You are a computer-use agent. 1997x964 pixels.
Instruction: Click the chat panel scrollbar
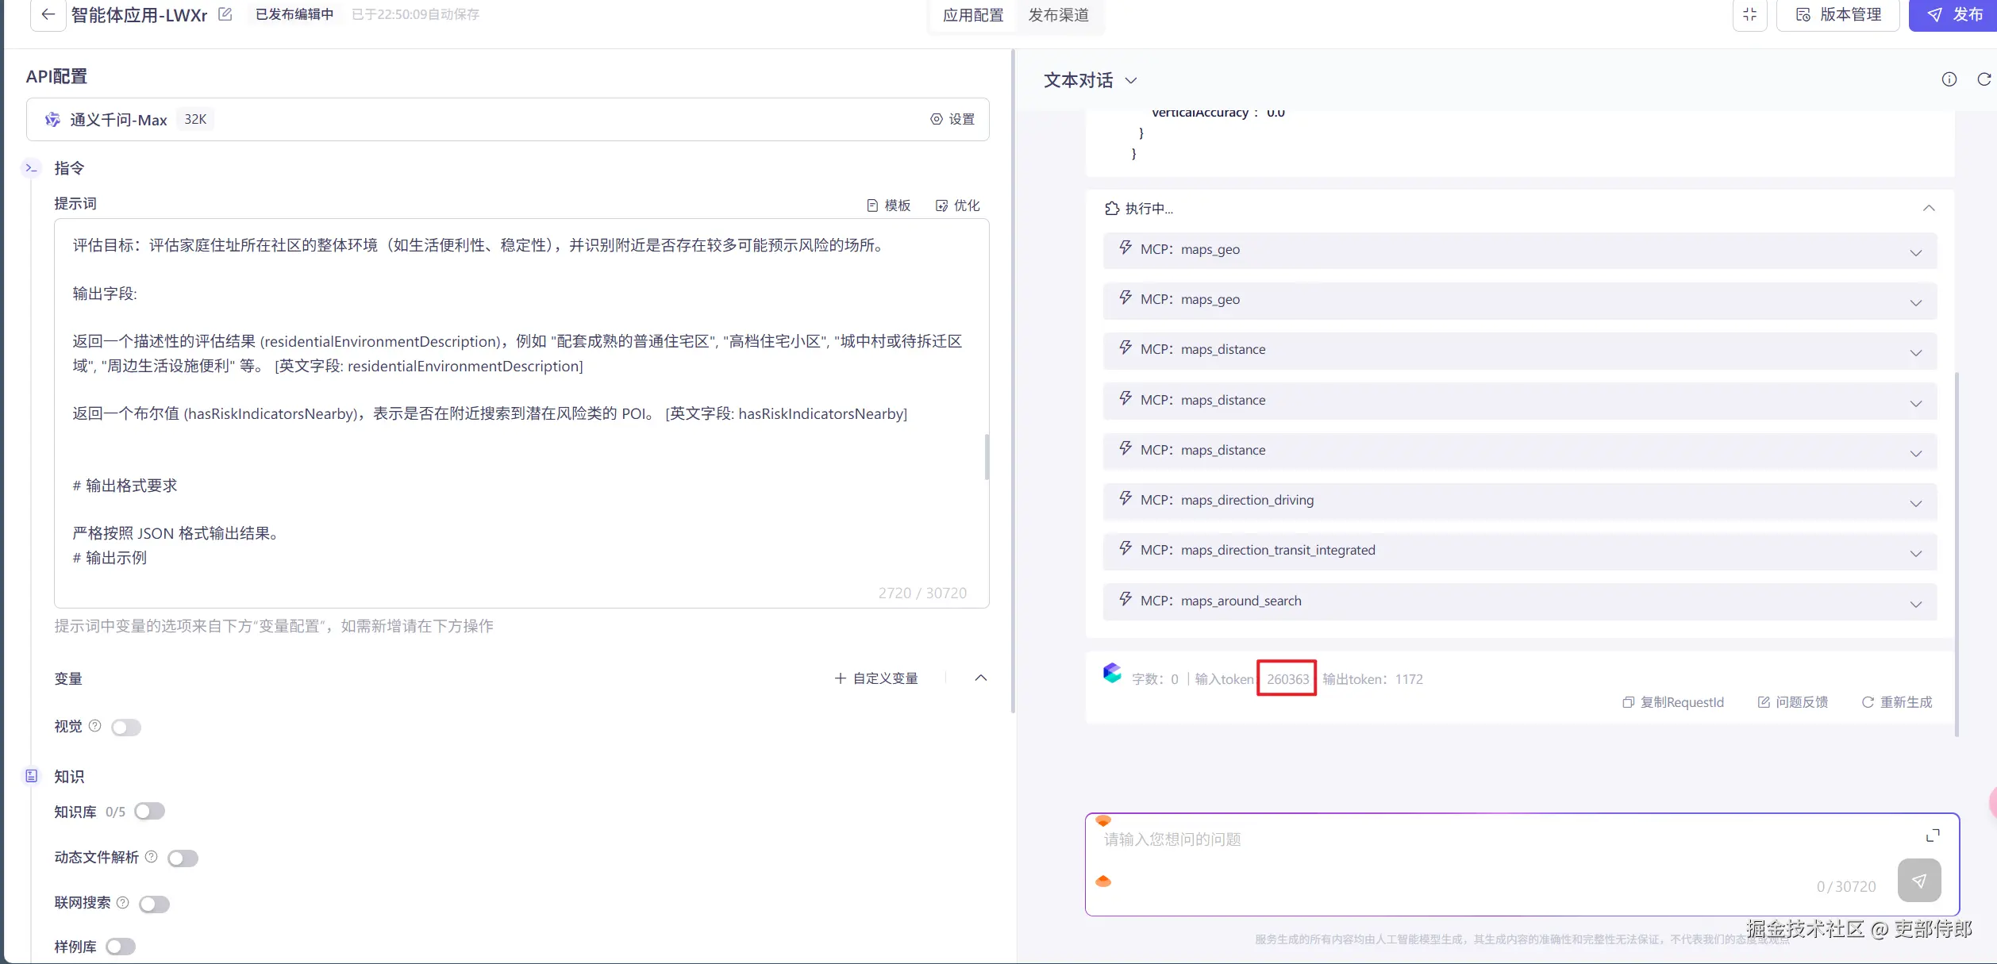click(x=1957, y=554)
